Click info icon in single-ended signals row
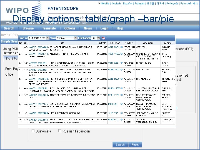 coord(121,120)
